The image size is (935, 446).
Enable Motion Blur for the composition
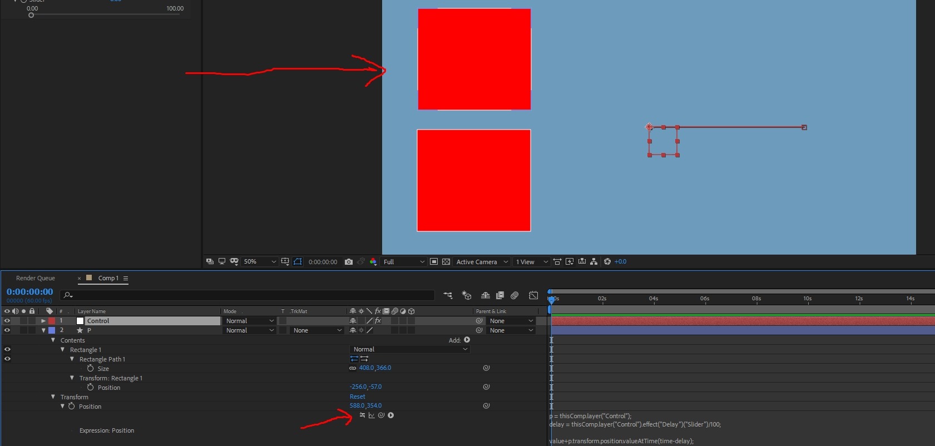(x=515, y=295)
